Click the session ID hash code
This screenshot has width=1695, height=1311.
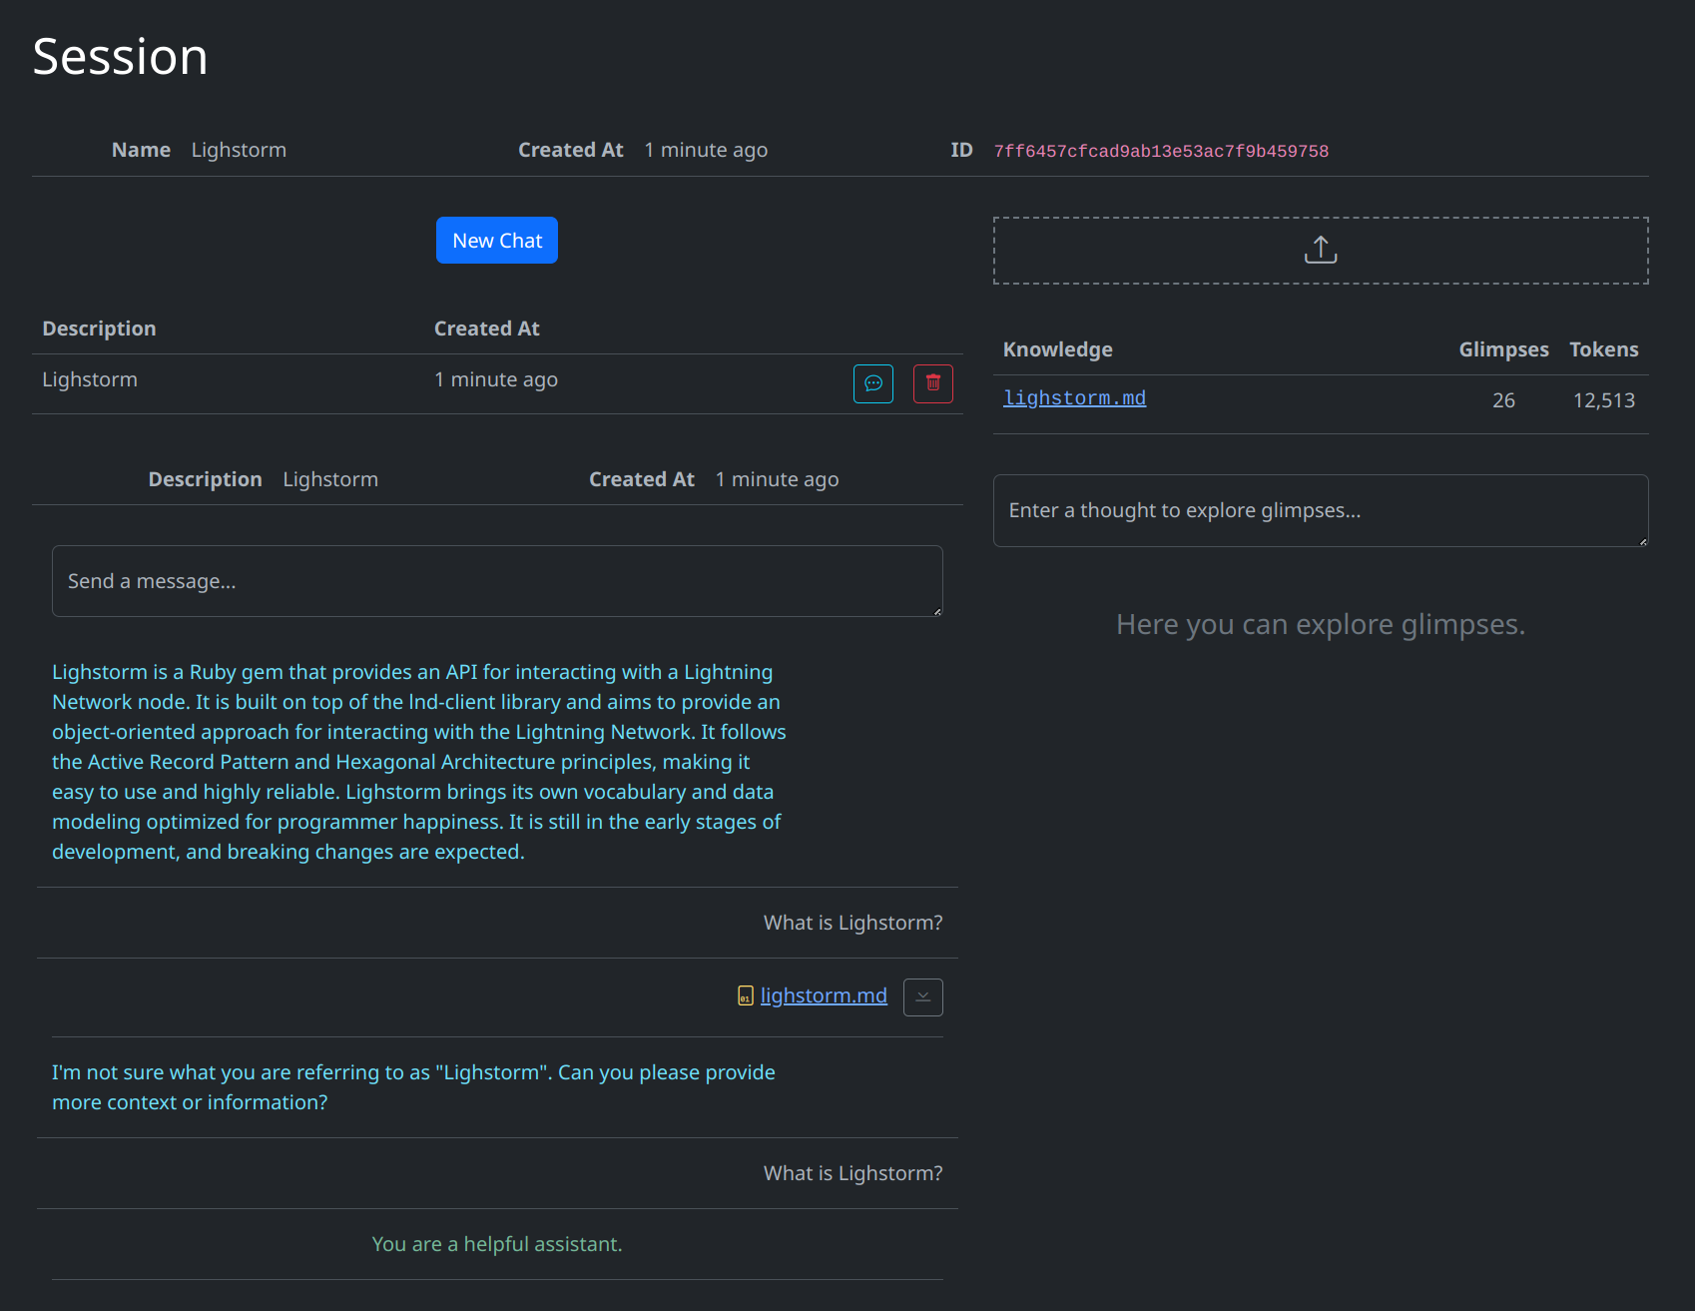1160,152
